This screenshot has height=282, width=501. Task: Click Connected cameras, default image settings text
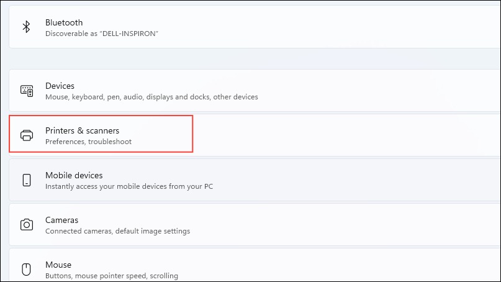coord(117,231)
